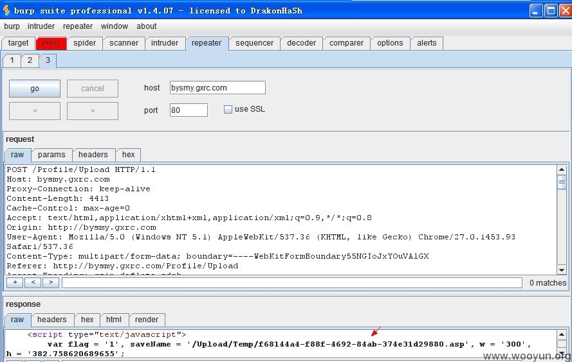Open the intruder menu in menu bar
572x362 pixels.
[x=41, y=26]
